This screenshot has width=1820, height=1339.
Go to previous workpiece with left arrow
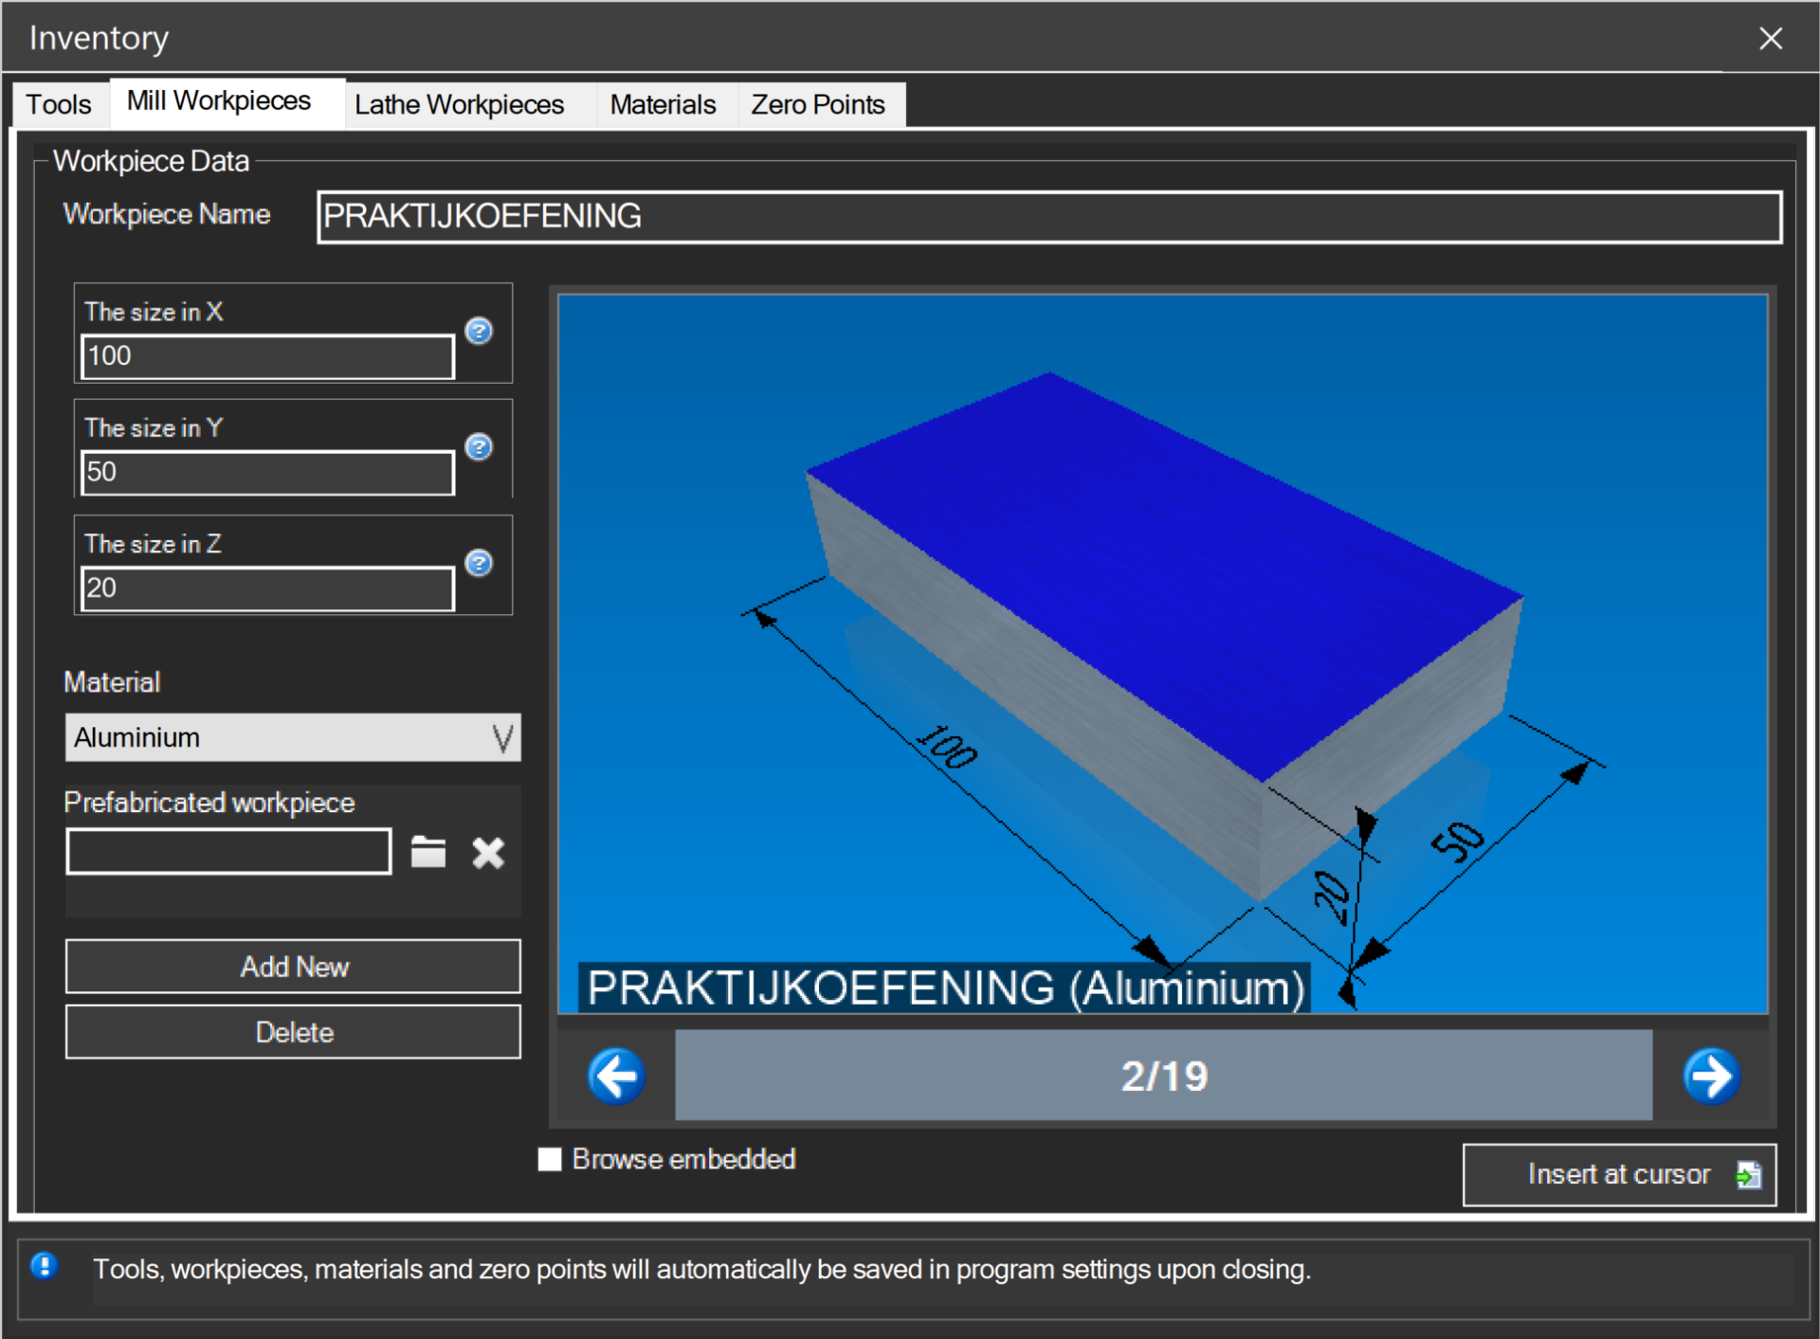617,1076
